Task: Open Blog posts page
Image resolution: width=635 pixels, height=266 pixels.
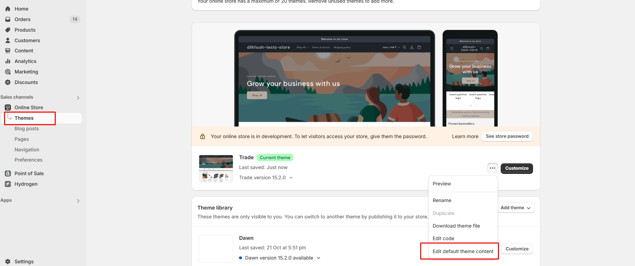Action: (27, 129)
